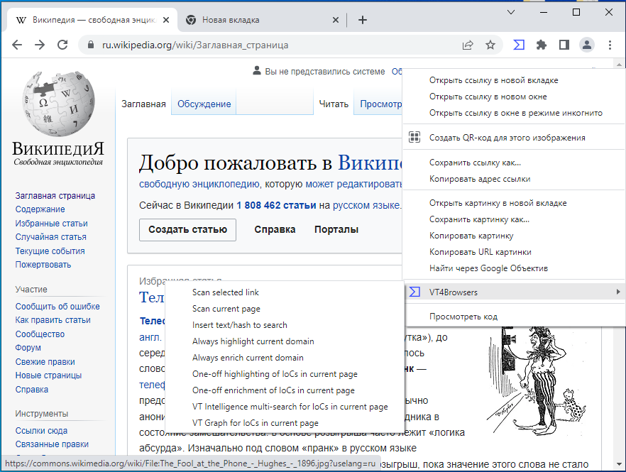The image size is (626, 472).
Task: Open the Порталы button
Action: pyautogui.click(x=336, y=229)
